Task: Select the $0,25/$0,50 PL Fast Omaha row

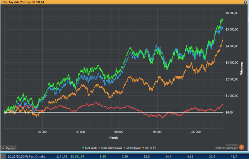Action: pos(127,157)
